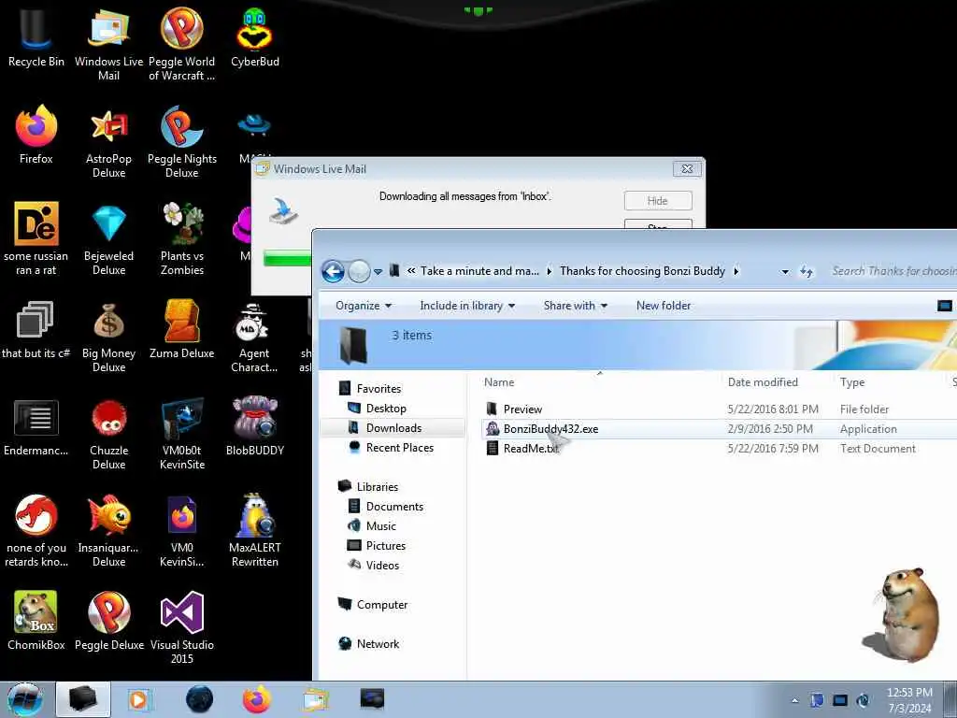Click the Peggle Nights Deluxe icon
Image resolution: width=957 pixels, height=718 pixels.
(182, 142)
